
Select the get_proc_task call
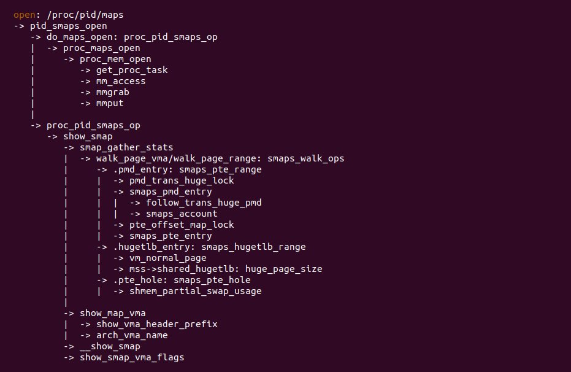coord(132,70)
